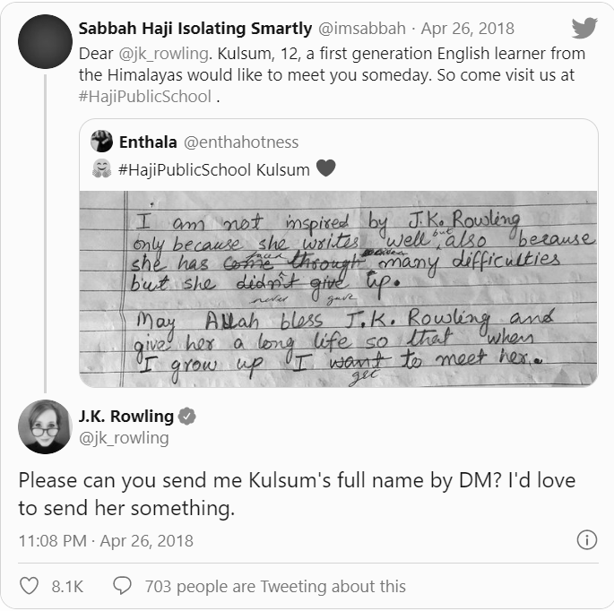
Task: Click the Enthala profile picture
Action: pos(102,142)
